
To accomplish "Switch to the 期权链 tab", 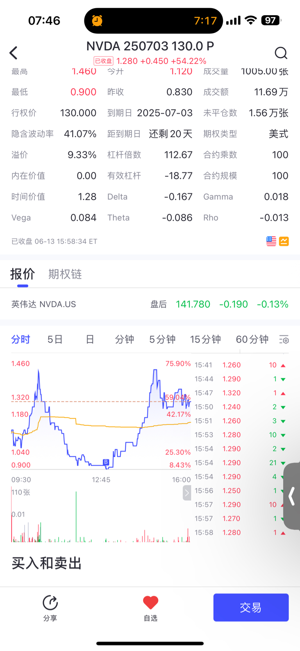I will click(65, 274).
